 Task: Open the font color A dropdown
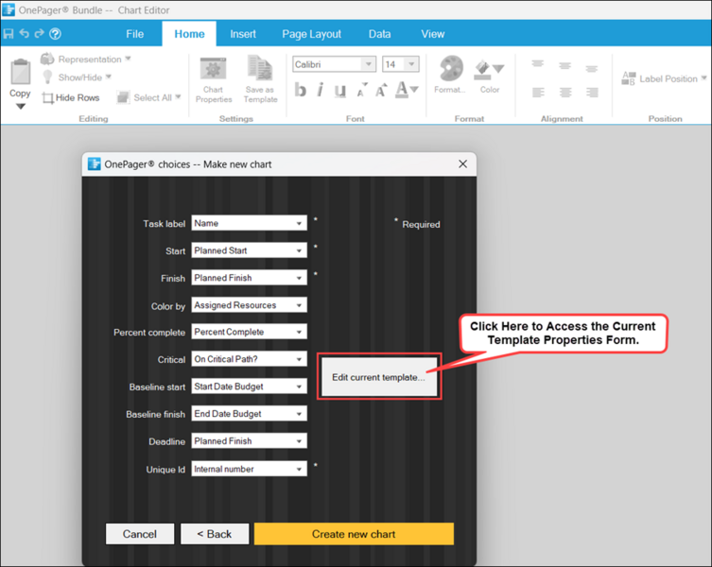(x=407, y=90)
